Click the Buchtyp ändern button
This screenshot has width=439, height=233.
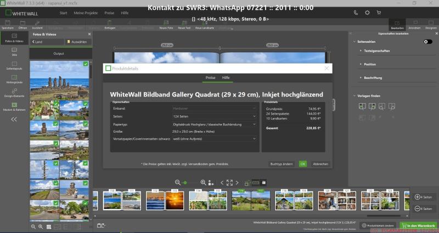[x=282, y=164]
